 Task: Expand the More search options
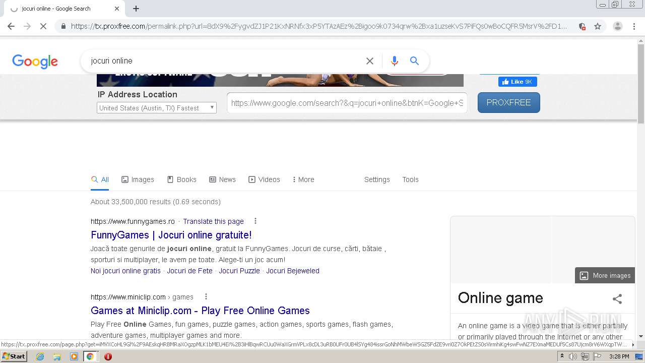coord(303,179)
